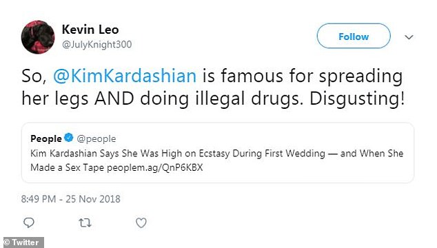Open the @KimKardashian mention link
Image resolution: width=437 pixels, height=248 pixels.
pos(125,76)
